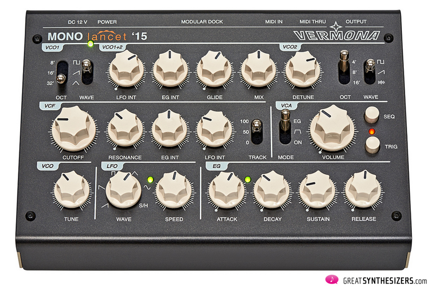Click the RELEASE knob
Viewport: 429px width, 286px height.
363,190
